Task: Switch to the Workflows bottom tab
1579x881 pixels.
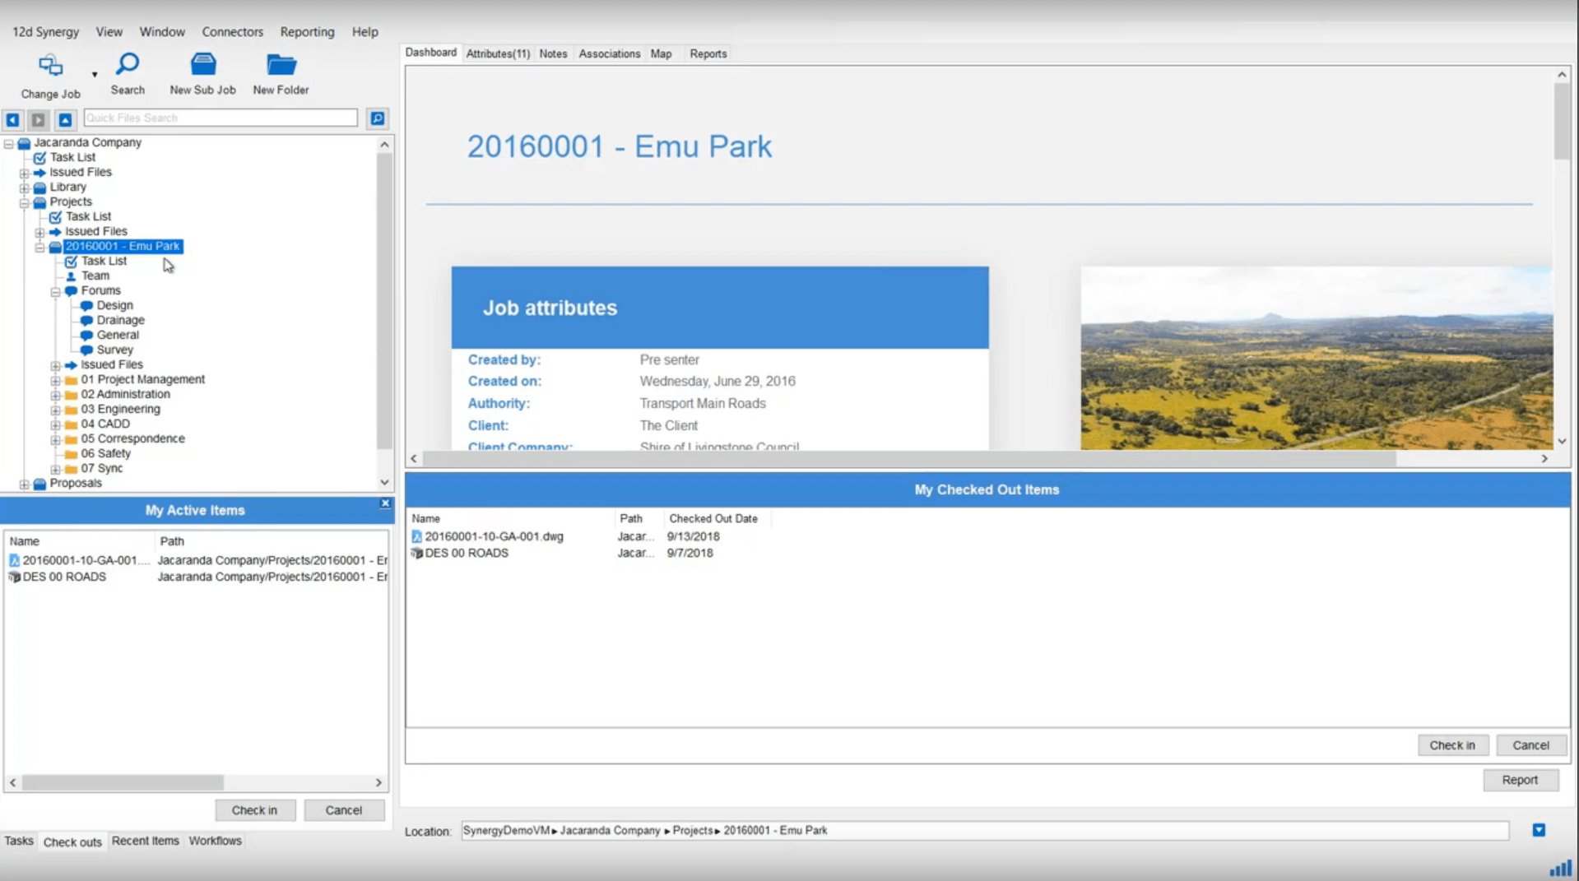Action: coord(215,841)
